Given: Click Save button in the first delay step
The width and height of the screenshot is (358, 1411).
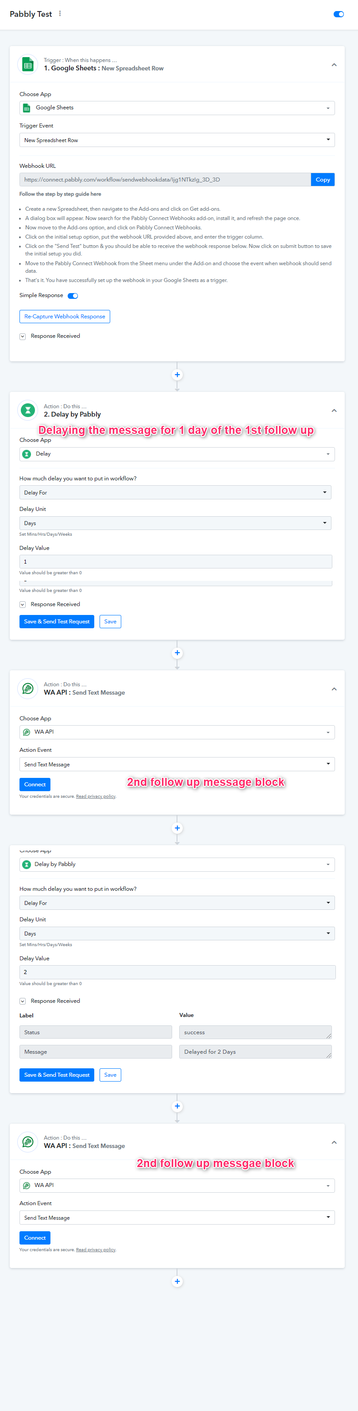Looking at the screenshot, I should [x=110, y=622].
